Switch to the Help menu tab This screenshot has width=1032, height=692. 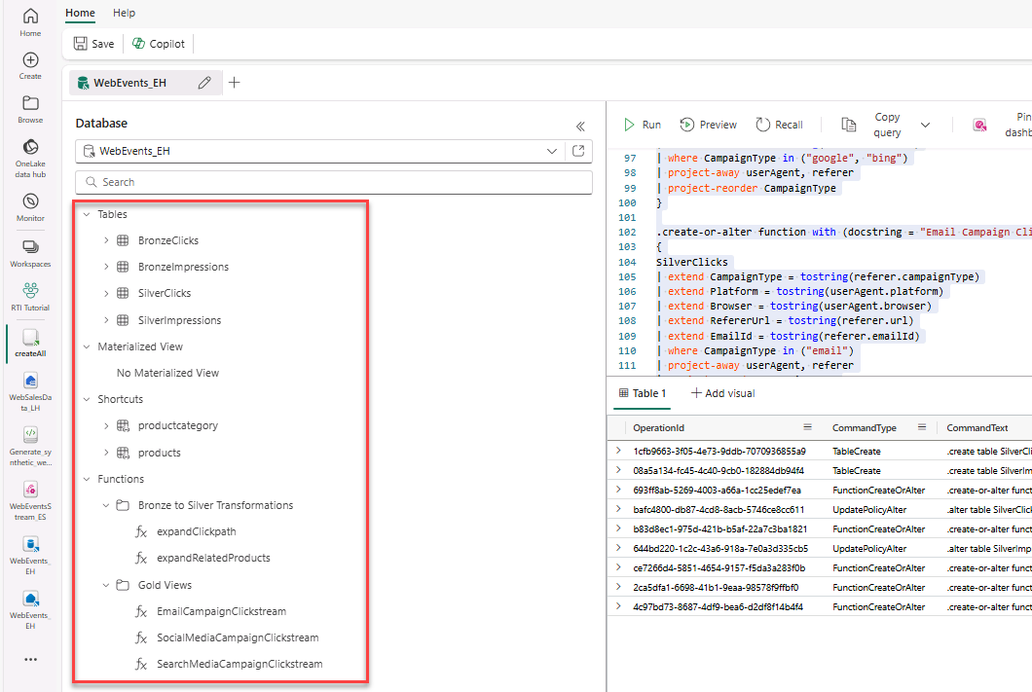pyautogui.click(x=124, y=13)
